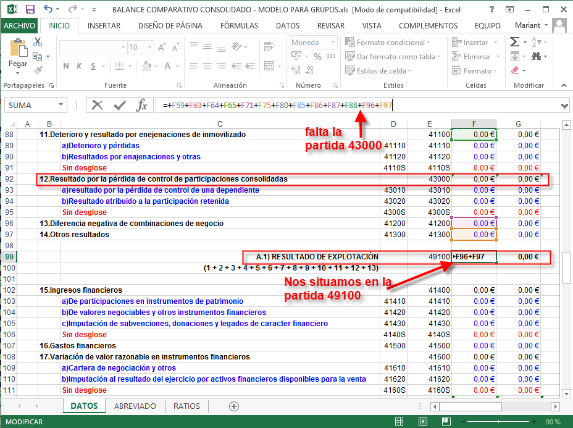Center text horizontally in cell
573x428 pixels.
point(207,66)
